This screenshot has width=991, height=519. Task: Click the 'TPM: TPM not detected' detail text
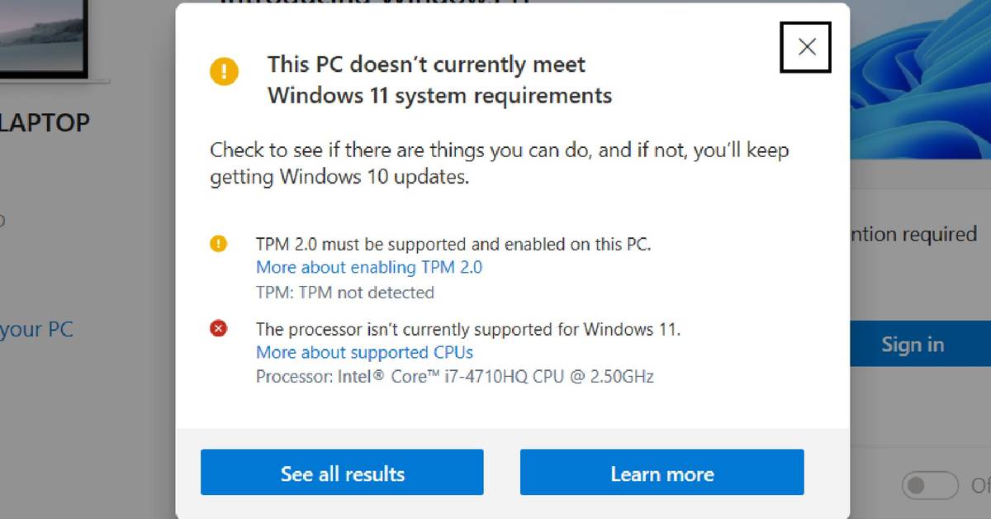344,293
